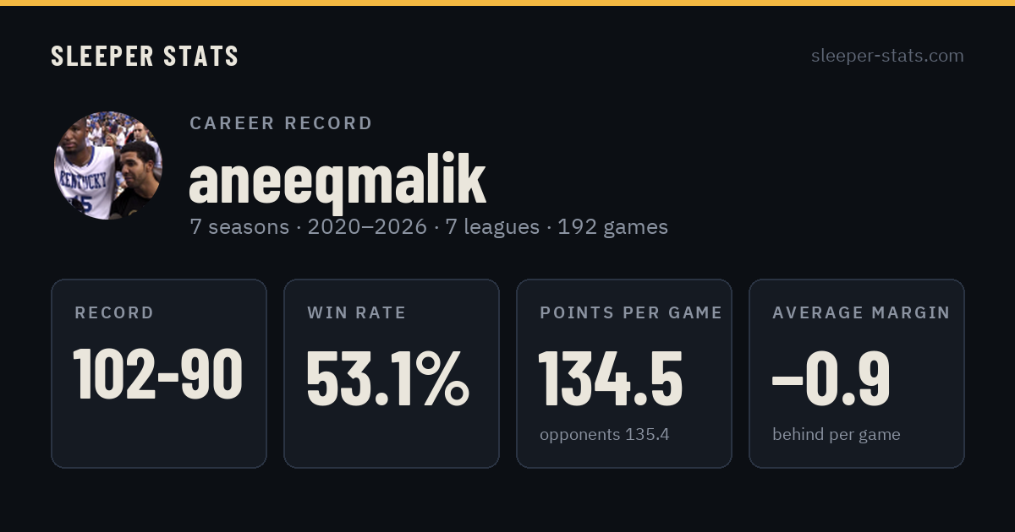The width and height of the screenshot is (1015, 532).
Task: Open the RECORD stat card
Action: pyautogui.click(x=159, y=373)
